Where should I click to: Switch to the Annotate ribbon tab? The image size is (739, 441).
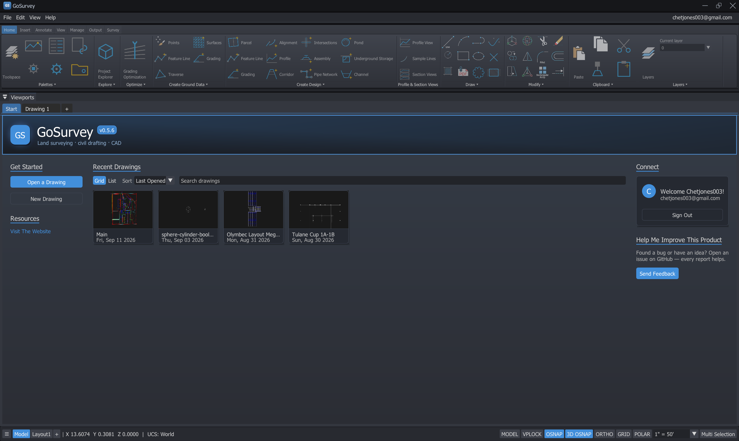(x=43, y=30)
